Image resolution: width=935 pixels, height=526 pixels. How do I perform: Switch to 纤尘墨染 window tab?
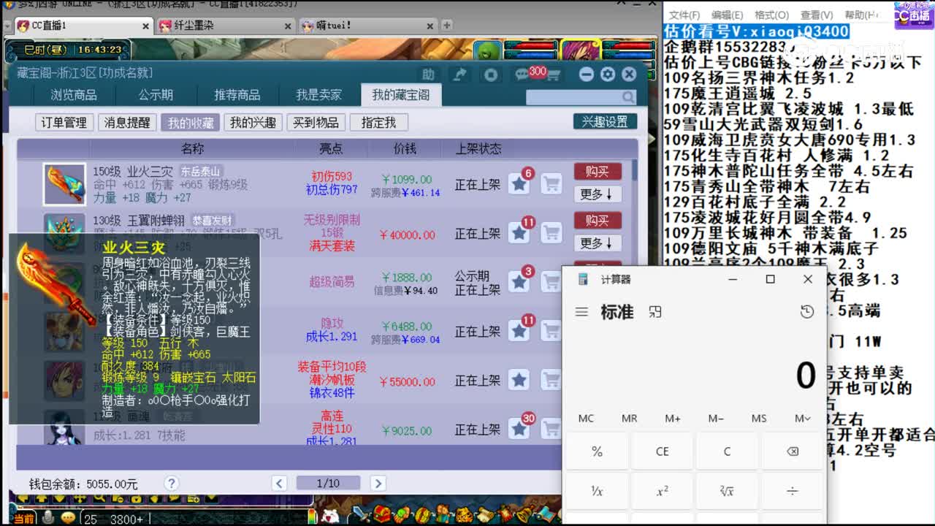coord(226,26)
